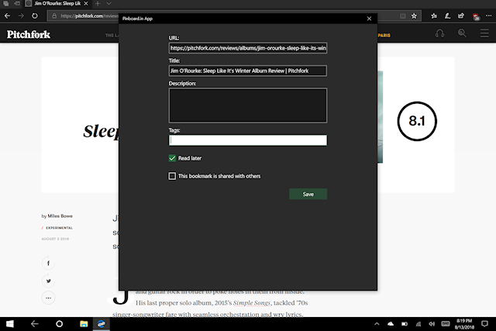
Task: Open Edge reading view icon
Action: (x=403, y=16)
